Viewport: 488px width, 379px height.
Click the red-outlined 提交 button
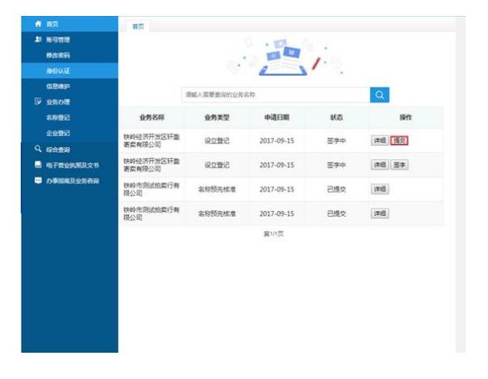[x=399, y=140]
